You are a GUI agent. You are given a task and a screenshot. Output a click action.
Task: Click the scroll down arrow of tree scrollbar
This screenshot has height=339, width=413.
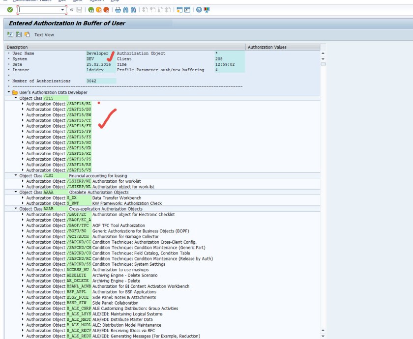tap(323, 336)
